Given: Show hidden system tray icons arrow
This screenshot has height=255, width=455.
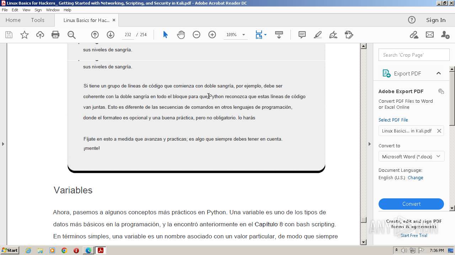Looking at the screenshot, I should pos(396,250).
